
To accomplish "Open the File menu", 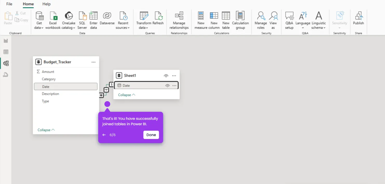I will tap(9, 4).
